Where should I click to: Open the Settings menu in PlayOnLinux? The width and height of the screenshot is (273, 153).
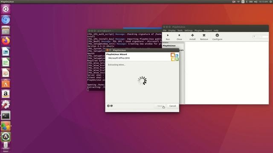tap(189, 30)
